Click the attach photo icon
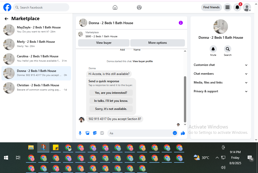 (x=87, y=133)
